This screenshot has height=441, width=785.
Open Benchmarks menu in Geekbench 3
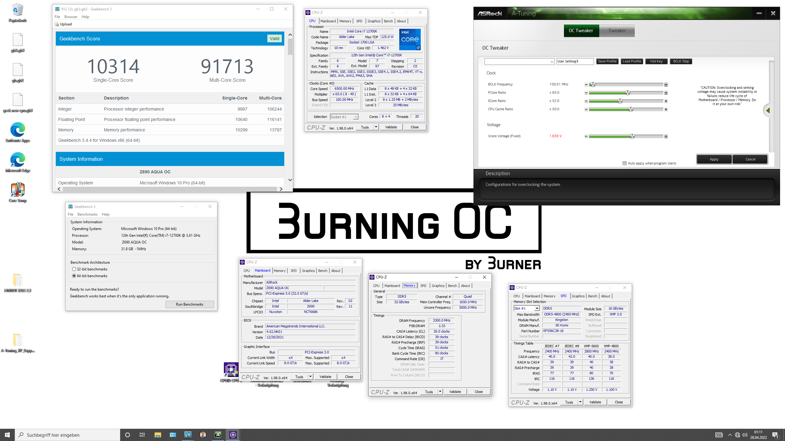tap(87, 214)
